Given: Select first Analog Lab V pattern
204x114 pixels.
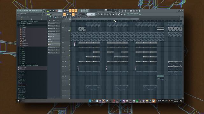Looking at the screenshot, I should [x=54, y=23].
